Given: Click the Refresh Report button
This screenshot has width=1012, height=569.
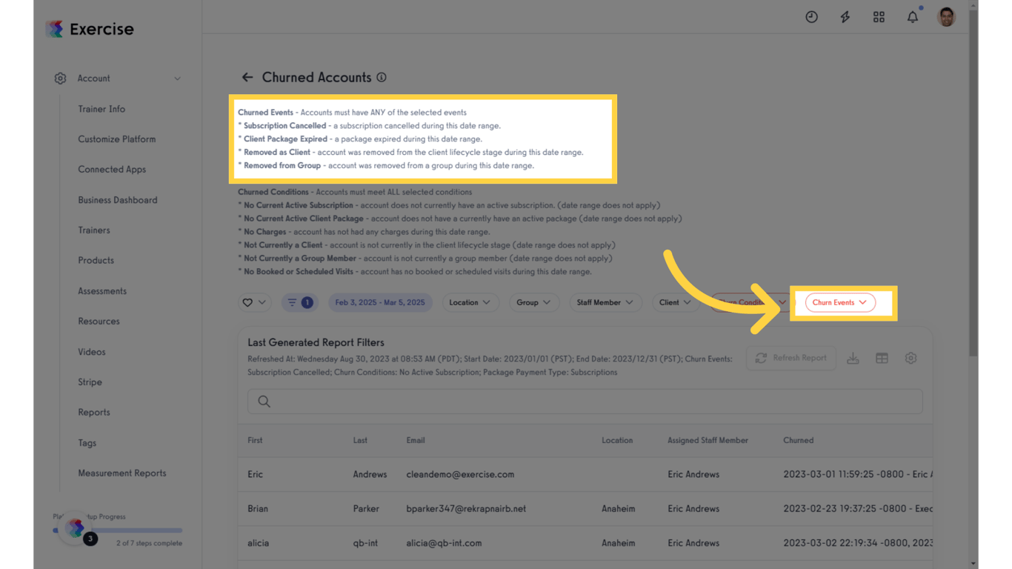Looking at the screenshot, I should (x=790, y=358).
